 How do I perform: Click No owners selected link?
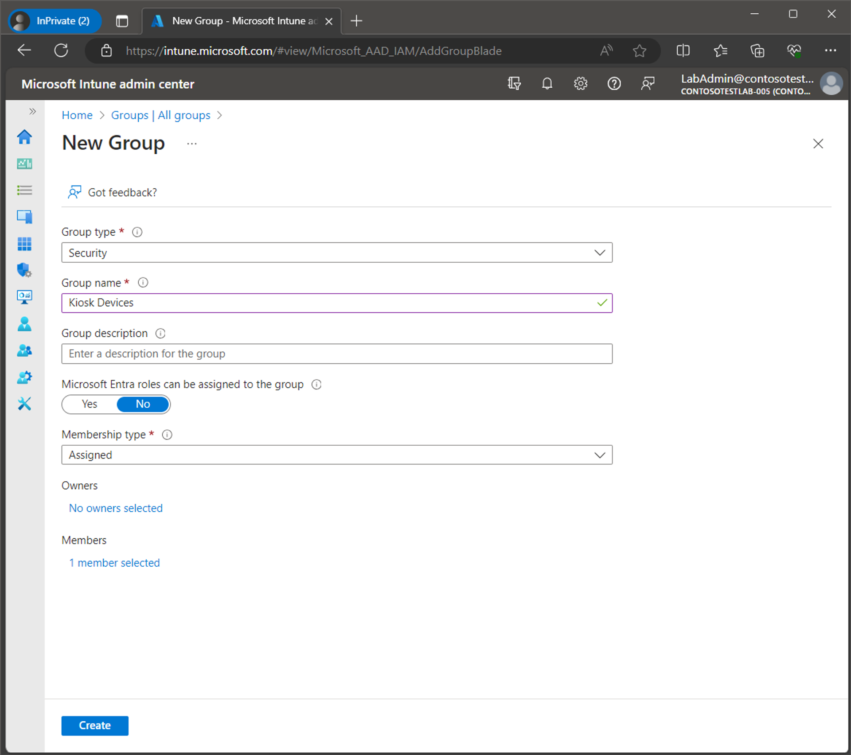[x=116, y=508]
